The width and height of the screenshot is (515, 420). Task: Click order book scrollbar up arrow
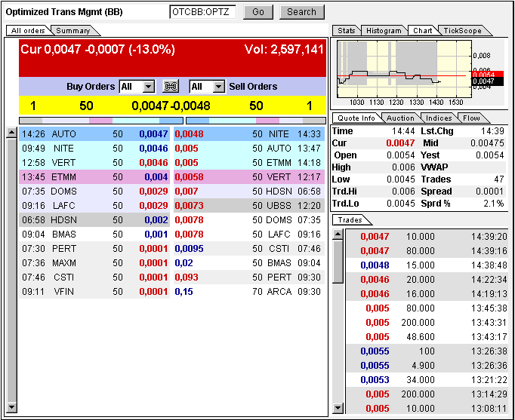(x=11, y=133)
